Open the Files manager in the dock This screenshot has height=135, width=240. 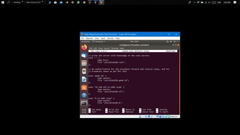[x=84, y=63]
